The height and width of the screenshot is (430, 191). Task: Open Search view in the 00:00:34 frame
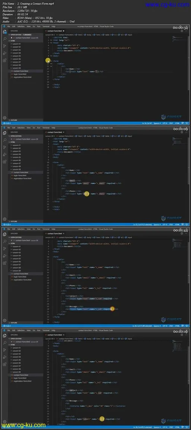click(4, 39)
